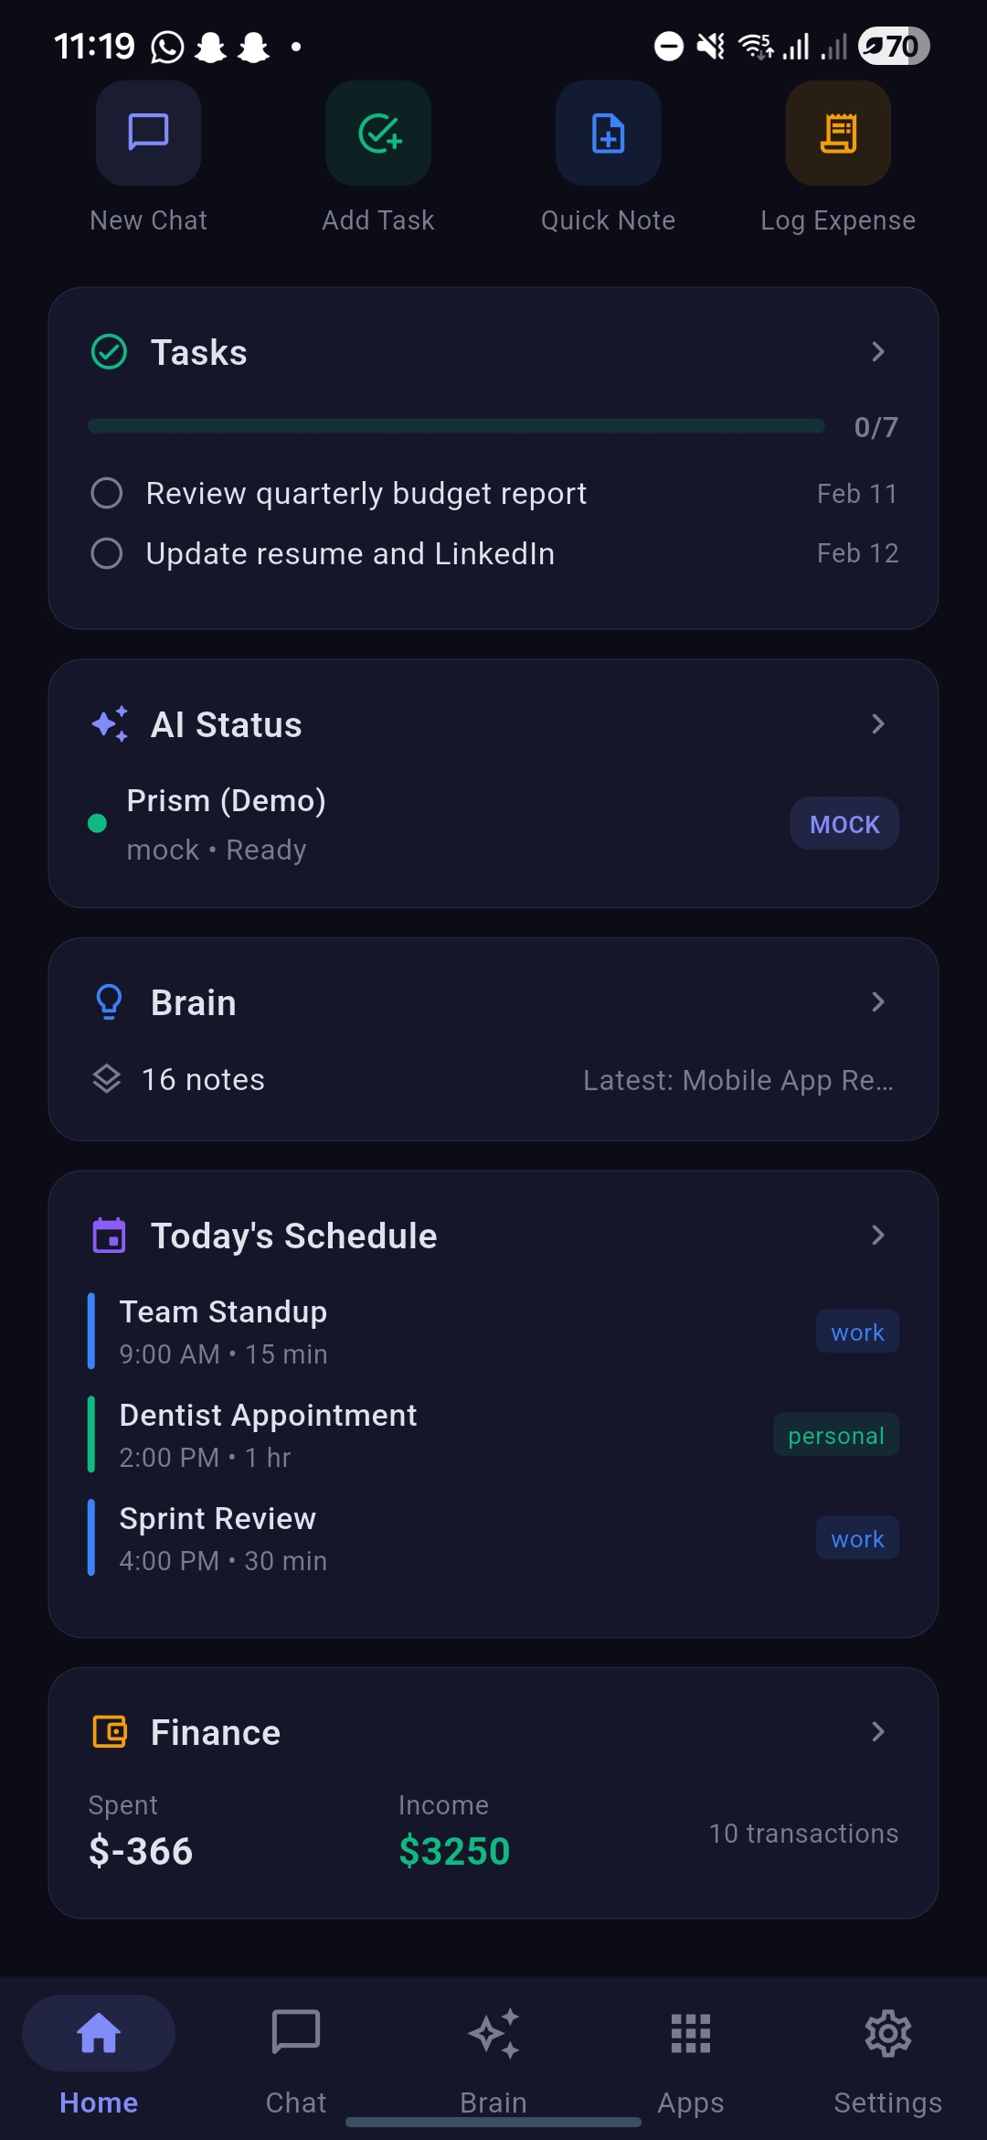Open the Finance card chevron

coord(877,1732)
